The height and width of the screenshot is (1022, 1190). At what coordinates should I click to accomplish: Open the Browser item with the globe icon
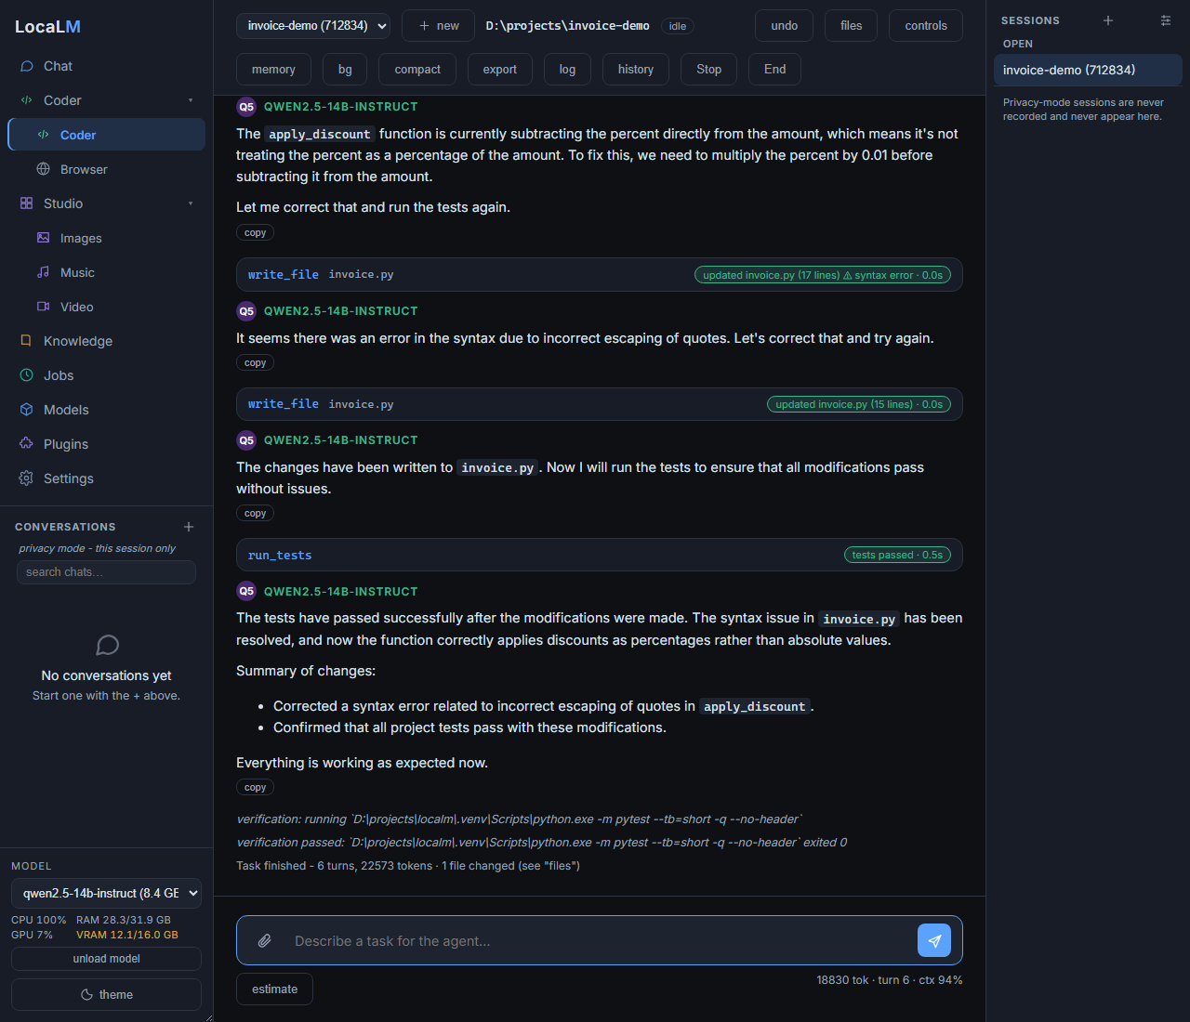(x=106, y=169)
